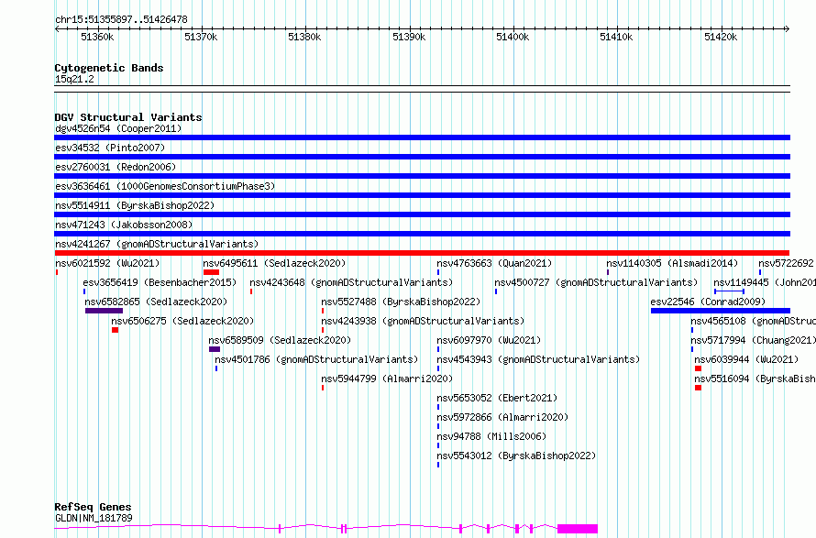Screen dimensions: 816x538
Task: Click the thin blue span under nsv1149445
Action: tap(729, 291)
